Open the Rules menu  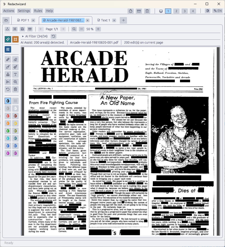click(x=38, y=11)
